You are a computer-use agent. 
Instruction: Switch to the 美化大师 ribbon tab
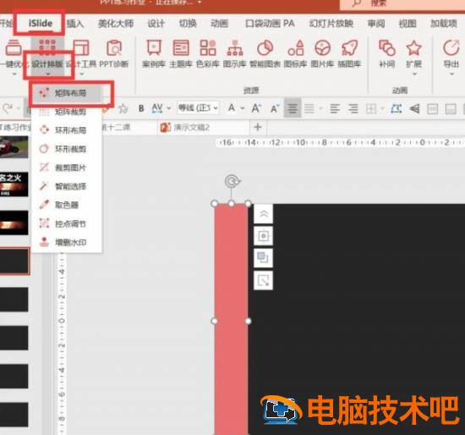pos(116,24)
